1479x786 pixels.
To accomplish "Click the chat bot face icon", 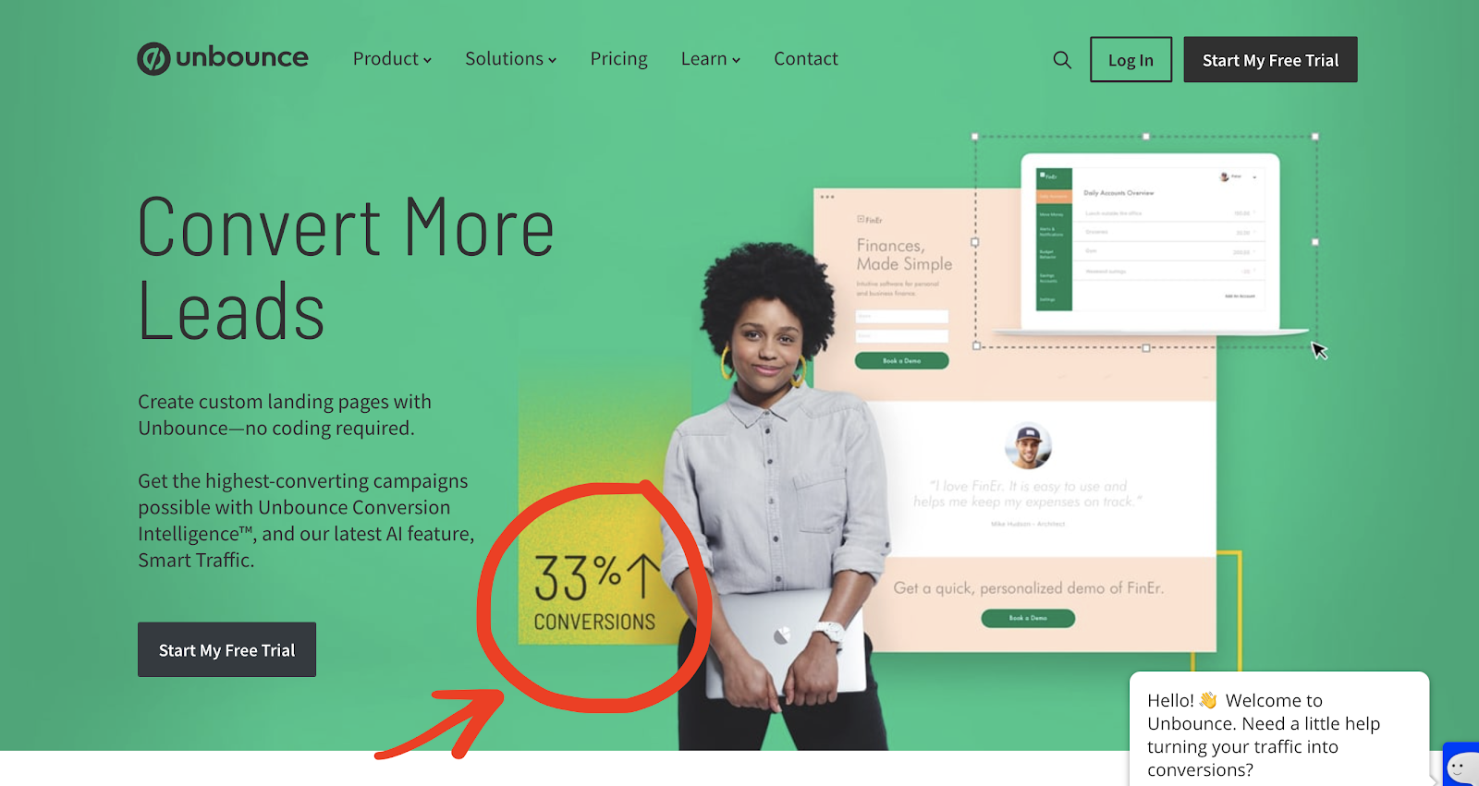I will 1461,766.
